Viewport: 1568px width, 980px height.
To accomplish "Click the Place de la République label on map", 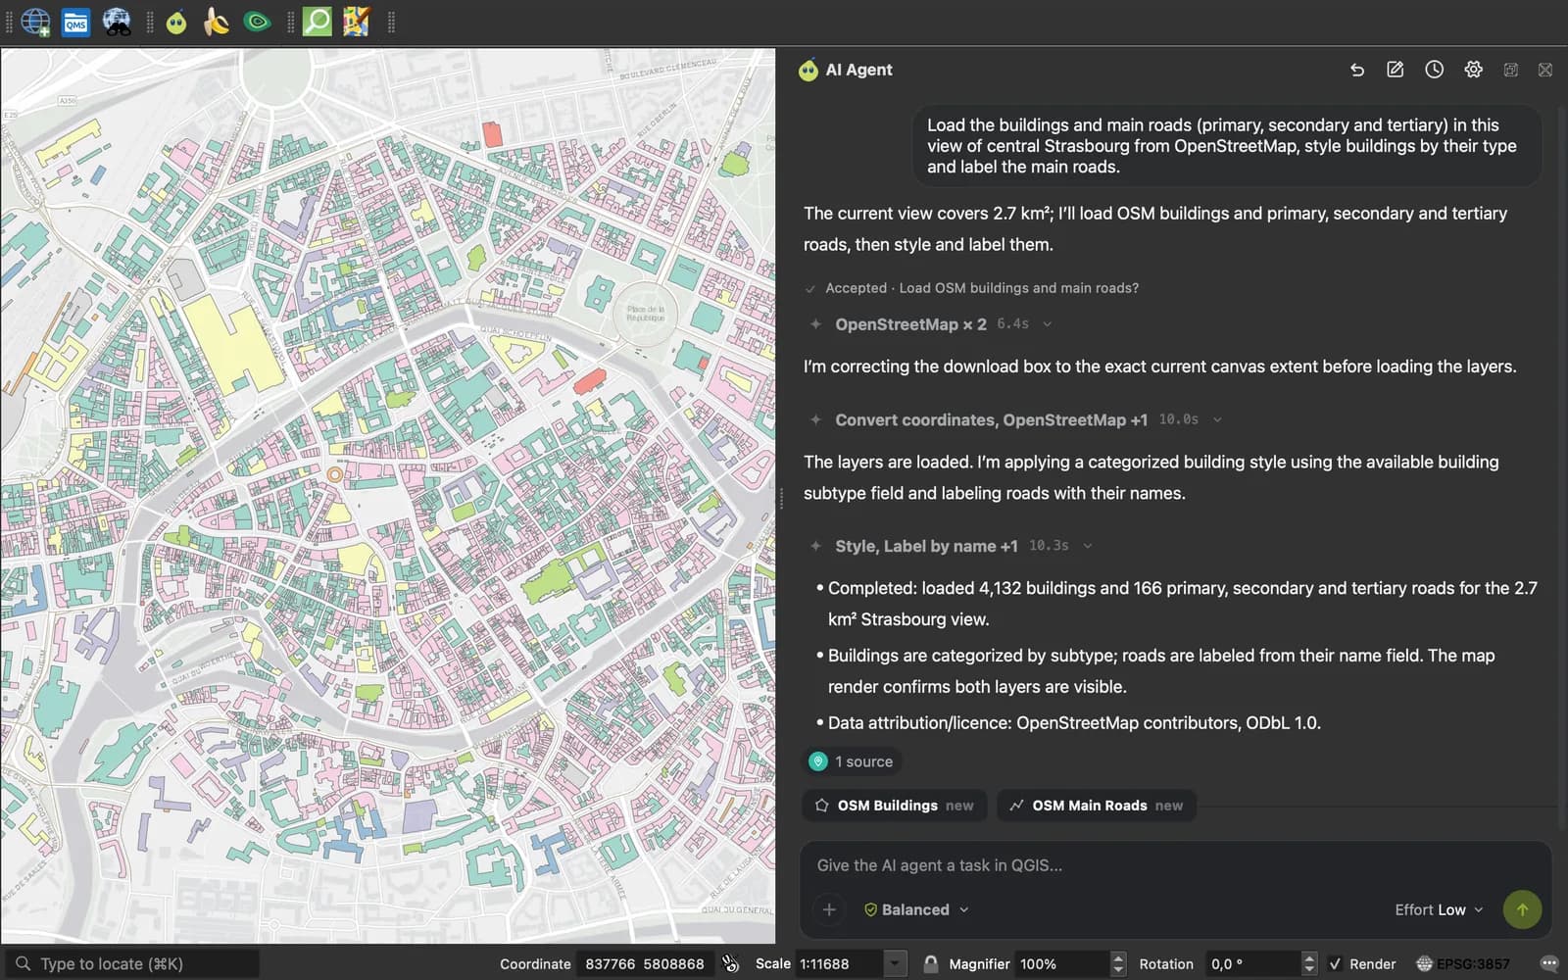I will (x=646, y=313).
